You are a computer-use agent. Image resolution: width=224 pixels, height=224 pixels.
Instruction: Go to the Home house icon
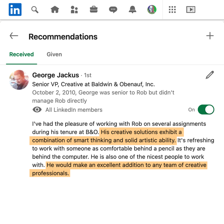(55, 10)
